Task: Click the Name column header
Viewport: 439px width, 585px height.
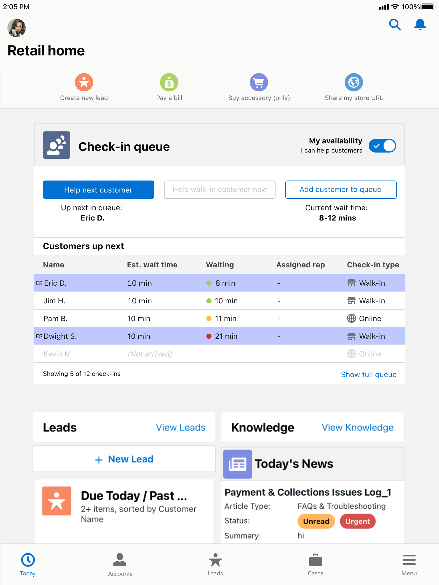Action: (x=54, y=265)
